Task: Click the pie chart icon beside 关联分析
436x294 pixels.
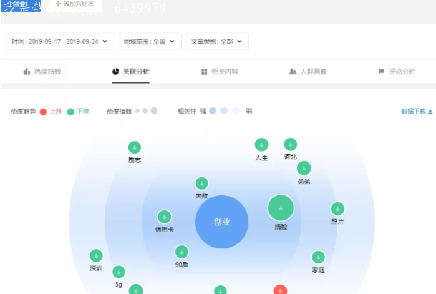Action: (115, 72)
